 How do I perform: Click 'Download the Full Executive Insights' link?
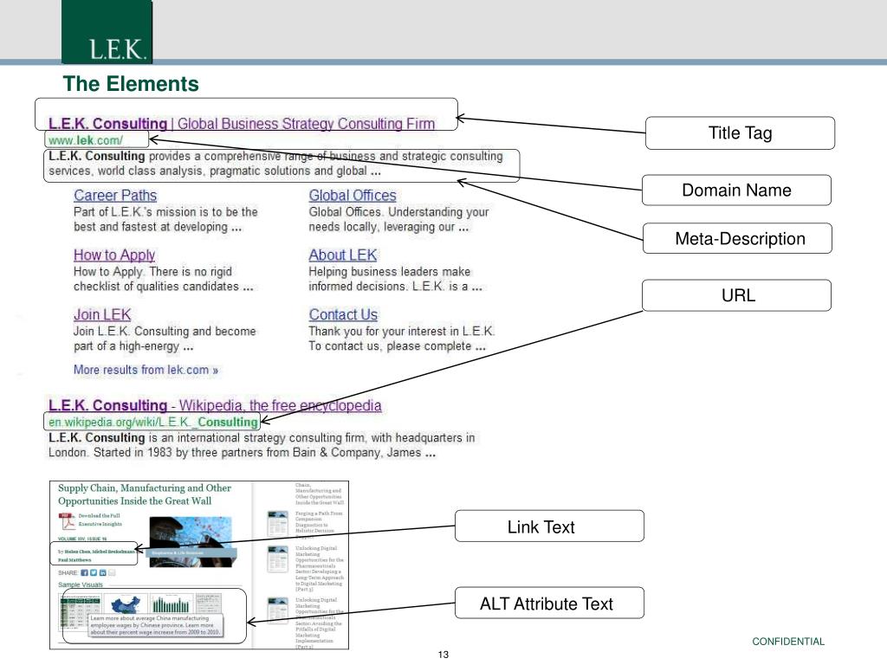pos(100,520)
